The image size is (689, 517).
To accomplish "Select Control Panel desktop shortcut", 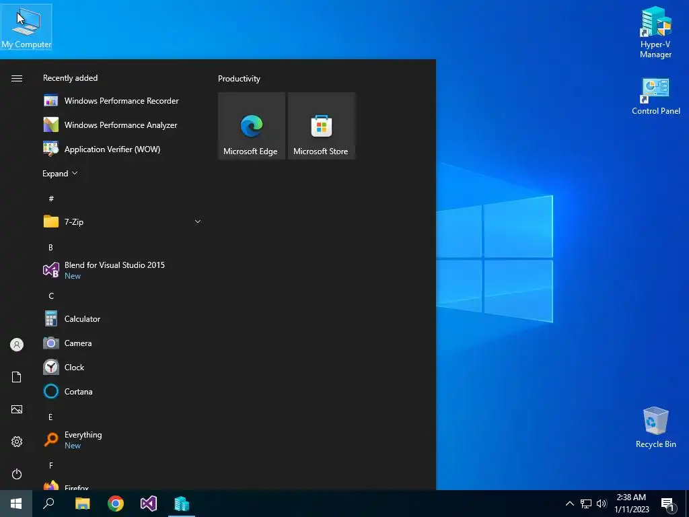I will point(655,97).
